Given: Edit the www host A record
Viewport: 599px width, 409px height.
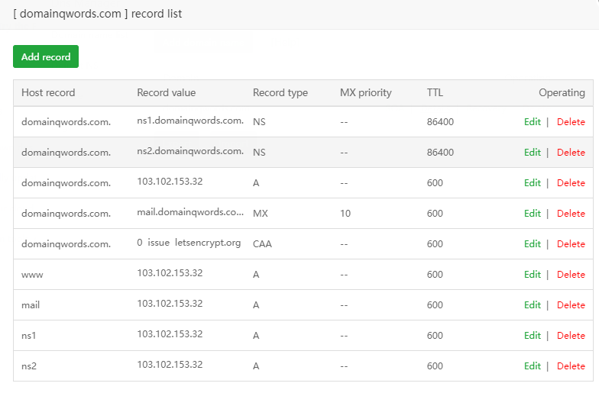Looking at the screenshot, I should [x=532, y=275].
